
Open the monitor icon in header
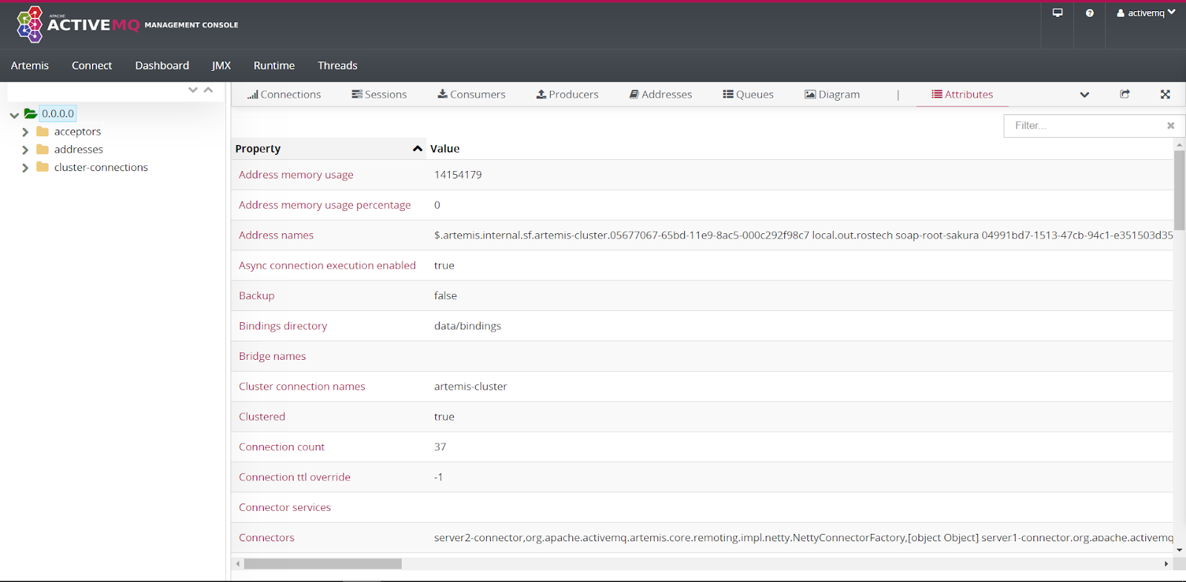pyautogui.click(x=1058, y=13)
